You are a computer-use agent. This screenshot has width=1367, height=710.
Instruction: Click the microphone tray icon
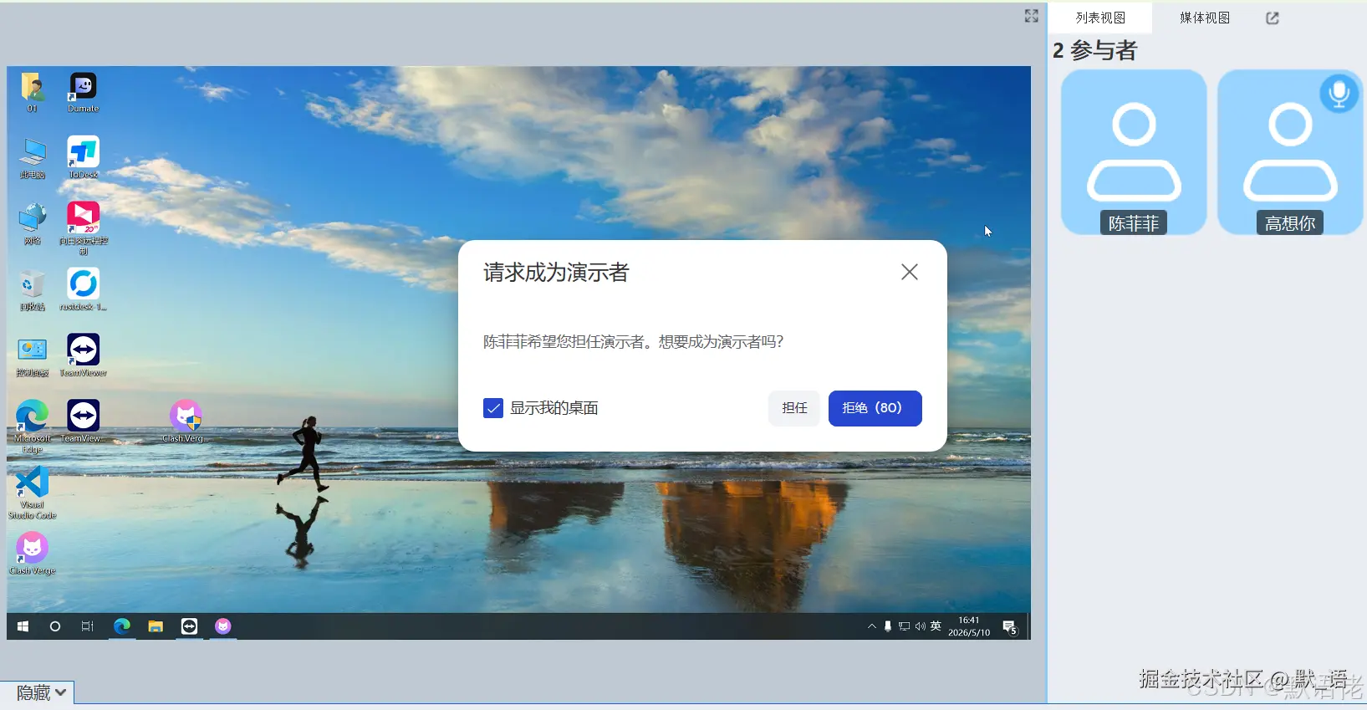tap(888, 626)
